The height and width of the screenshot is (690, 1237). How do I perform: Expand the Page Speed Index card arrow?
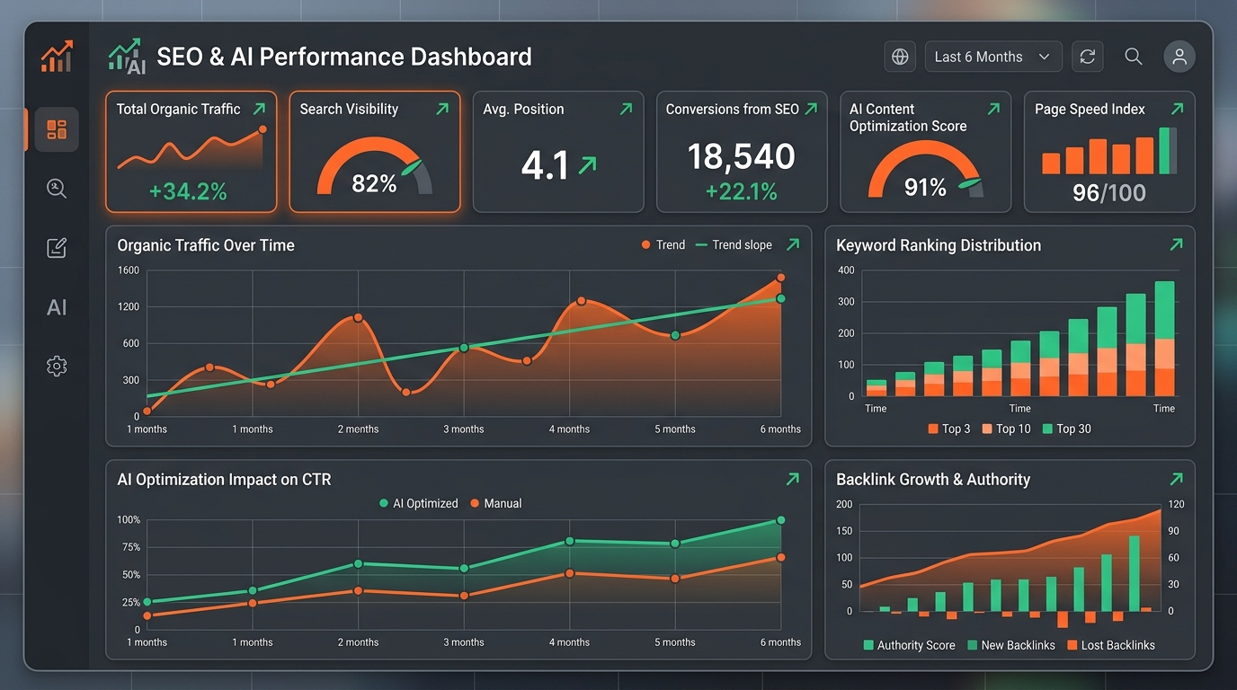click(x=1177, y=109)
